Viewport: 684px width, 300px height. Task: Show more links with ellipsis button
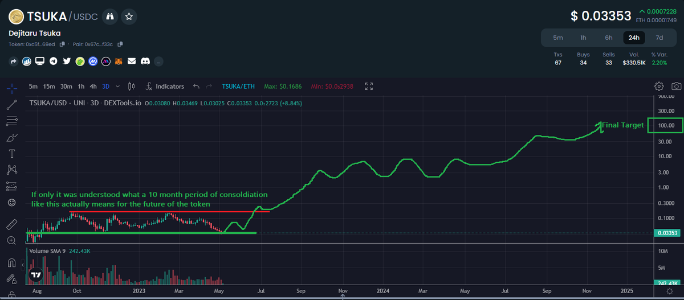158,61
